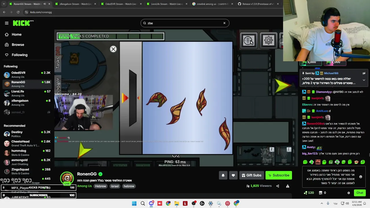Close the RonenGG Stream browser tab
Viewport: 370px width, 208px height.
[x=49, y=4]
